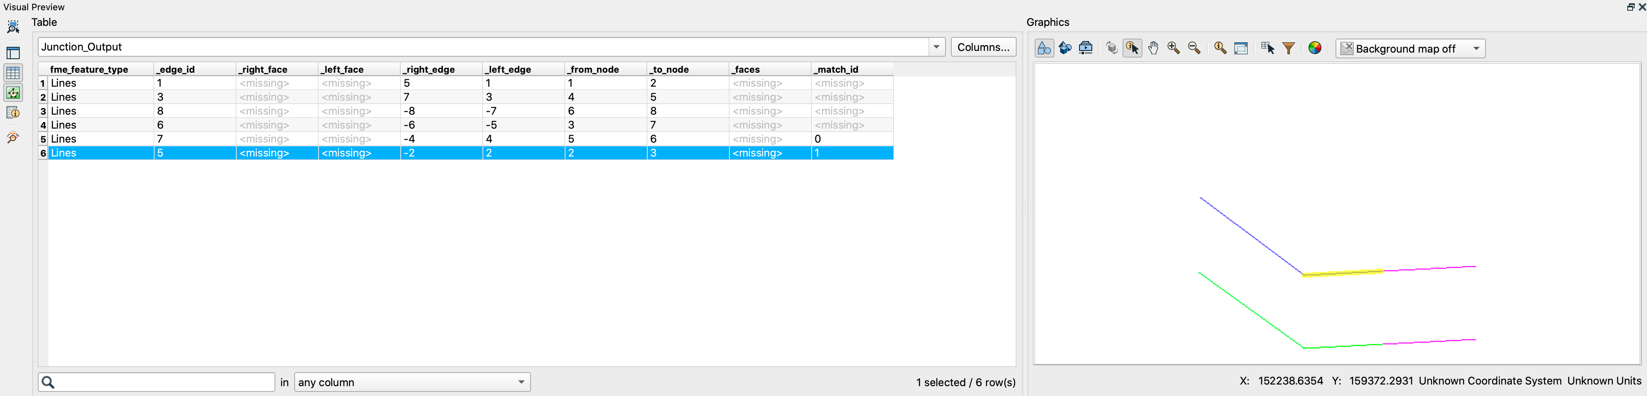
Task: Select row number 5 header
Action: tap(43, 139)
